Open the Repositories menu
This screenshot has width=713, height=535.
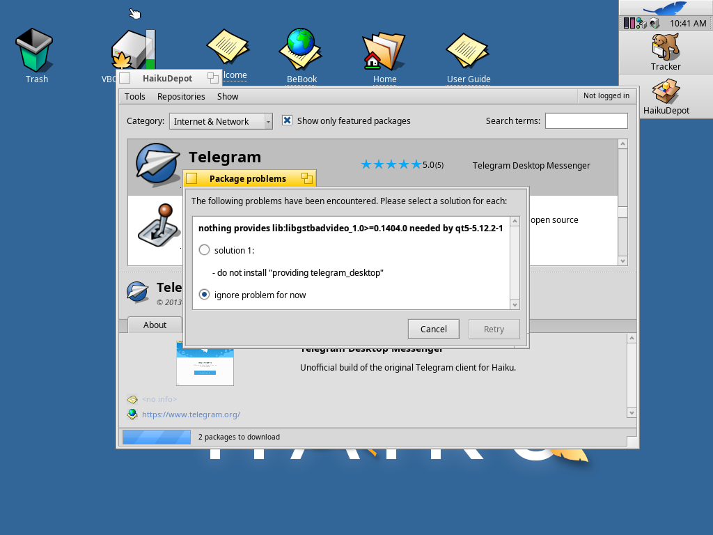tap(181, 96)
